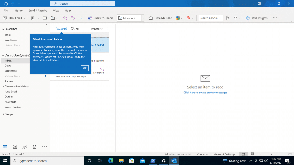Viewport: 294px width, 165px height.
Task: Expand the New Email dropdown arrow
Action: pos(25,18)
